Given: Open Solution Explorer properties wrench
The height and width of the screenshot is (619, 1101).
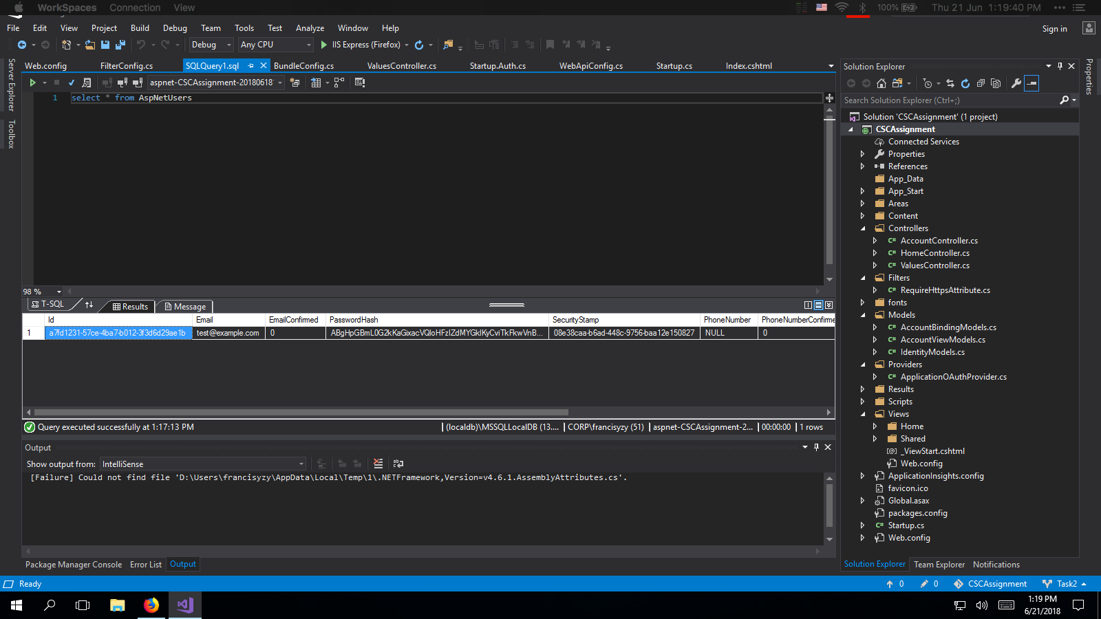Looking at the screenshot, I should (x=1017, y=83).
